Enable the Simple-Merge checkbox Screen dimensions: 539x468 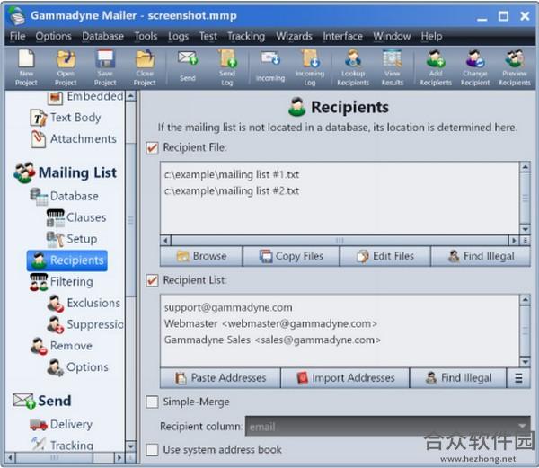153,402
